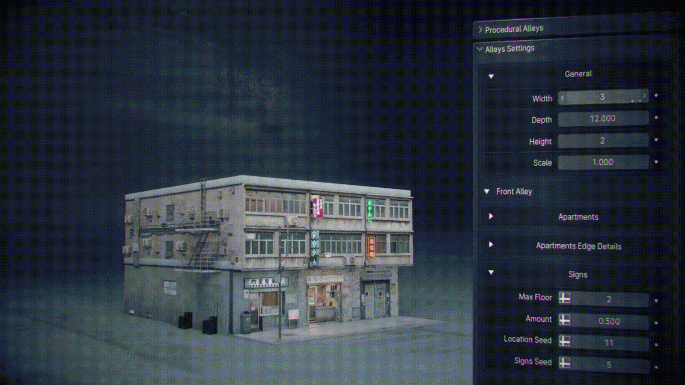Click the Max Floor attribute icon
Viewport: 685px width, 385px height.
(565, 298)
